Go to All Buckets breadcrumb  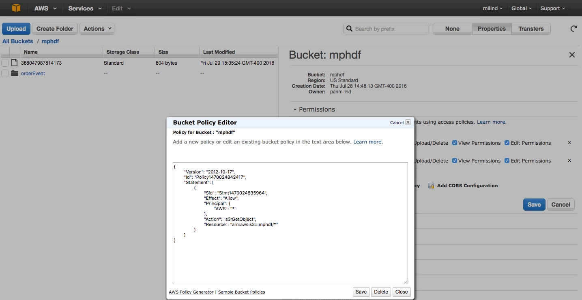(x=18, y=41)
